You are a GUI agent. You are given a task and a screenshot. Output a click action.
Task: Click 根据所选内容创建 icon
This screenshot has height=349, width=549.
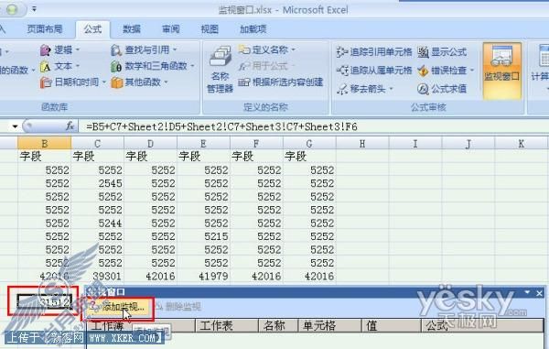point(244,82)
